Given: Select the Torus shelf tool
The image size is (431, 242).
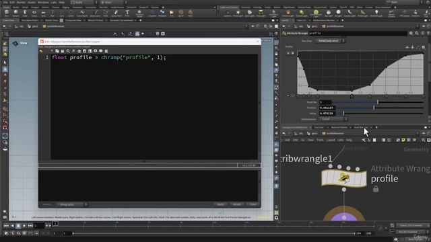Looking at the screenshot, I should (34, 13).
